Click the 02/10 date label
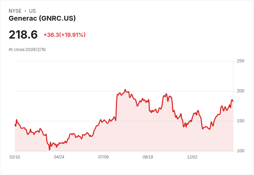 [15, 157]
